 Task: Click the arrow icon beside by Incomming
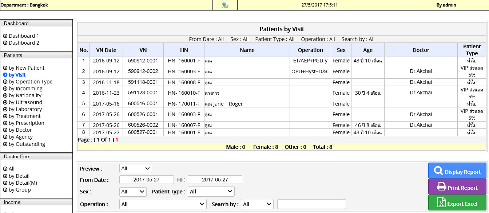5,89
